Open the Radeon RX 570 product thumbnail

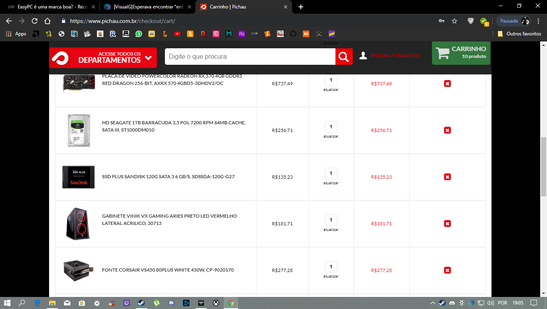[x=79, y=83]
